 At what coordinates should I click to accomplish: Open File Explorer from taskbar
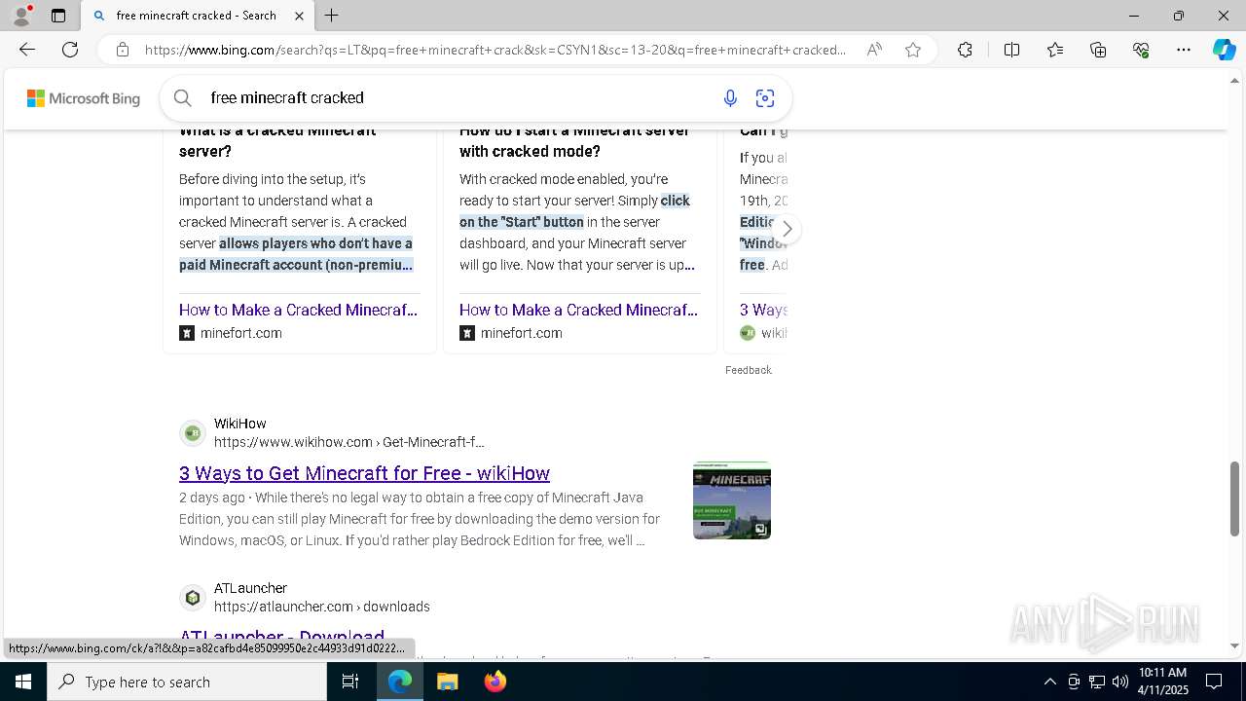click(x=447, y=682)
